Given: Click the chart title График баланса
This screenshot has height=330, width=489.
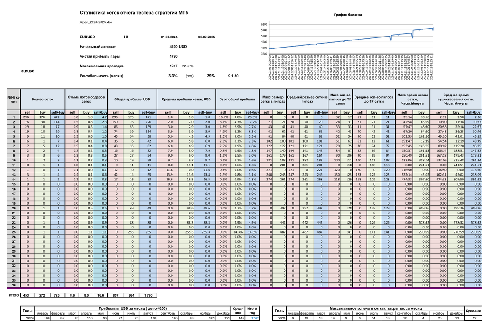Looking at the screenshot, I should coord(348,15).
